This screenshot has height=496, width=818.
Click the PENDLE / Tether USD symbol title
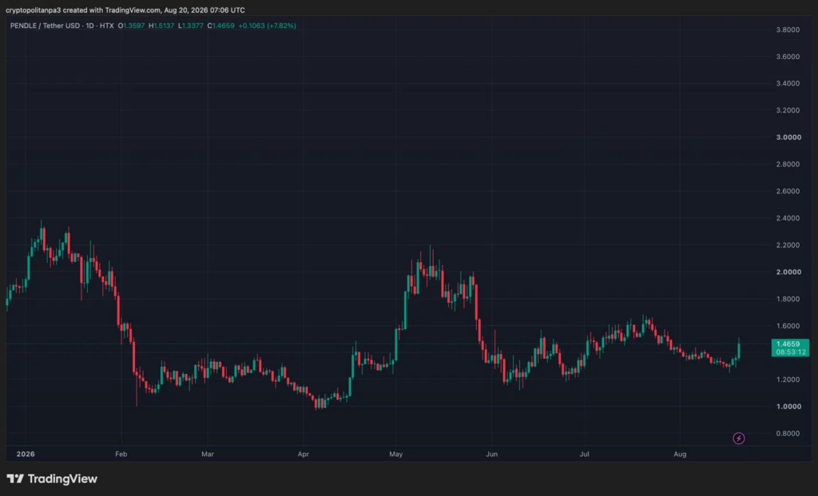tap(45, 26)
